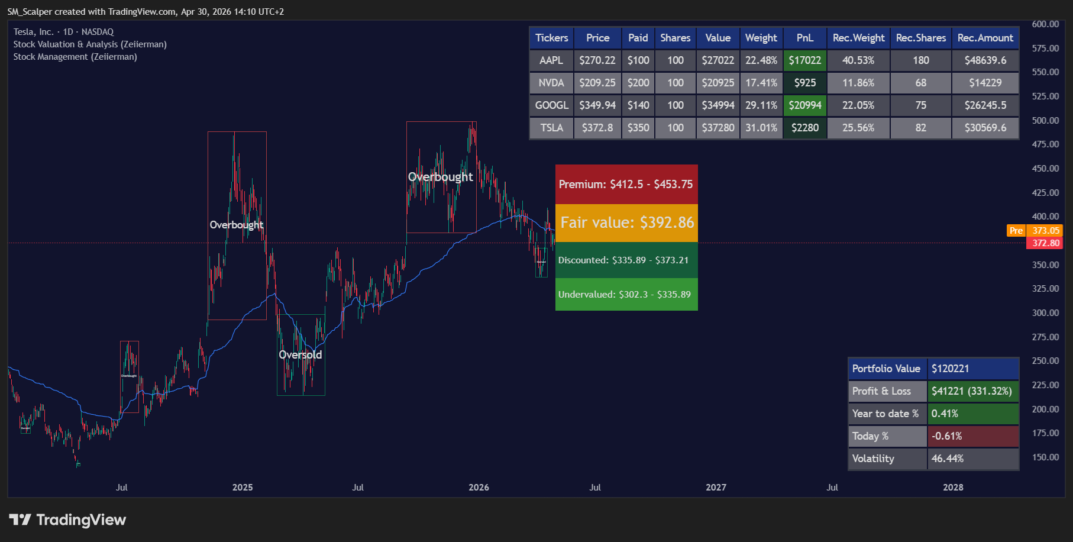Click the TradingView logo

[x=67, y=520]
